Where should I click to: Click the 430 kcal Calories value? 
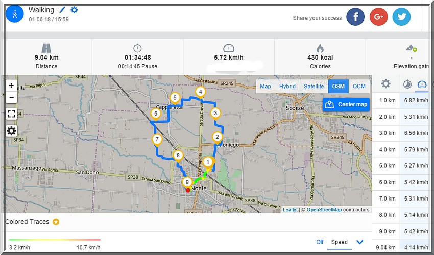(x=320, y=58)
